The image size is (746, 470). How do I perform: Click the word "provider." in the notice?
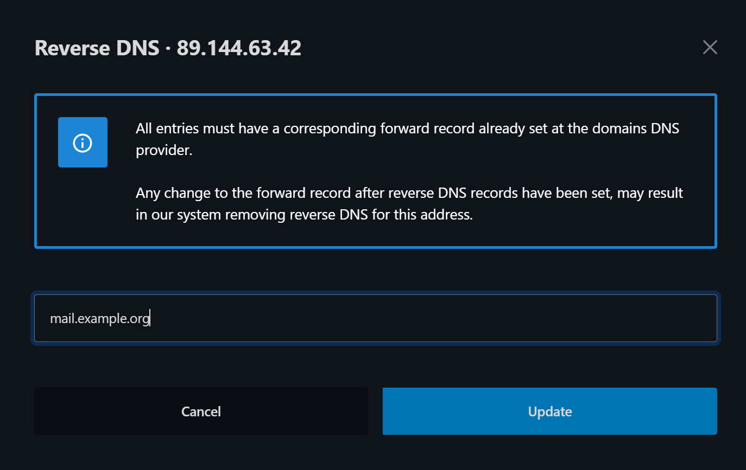tap(164, 150)
